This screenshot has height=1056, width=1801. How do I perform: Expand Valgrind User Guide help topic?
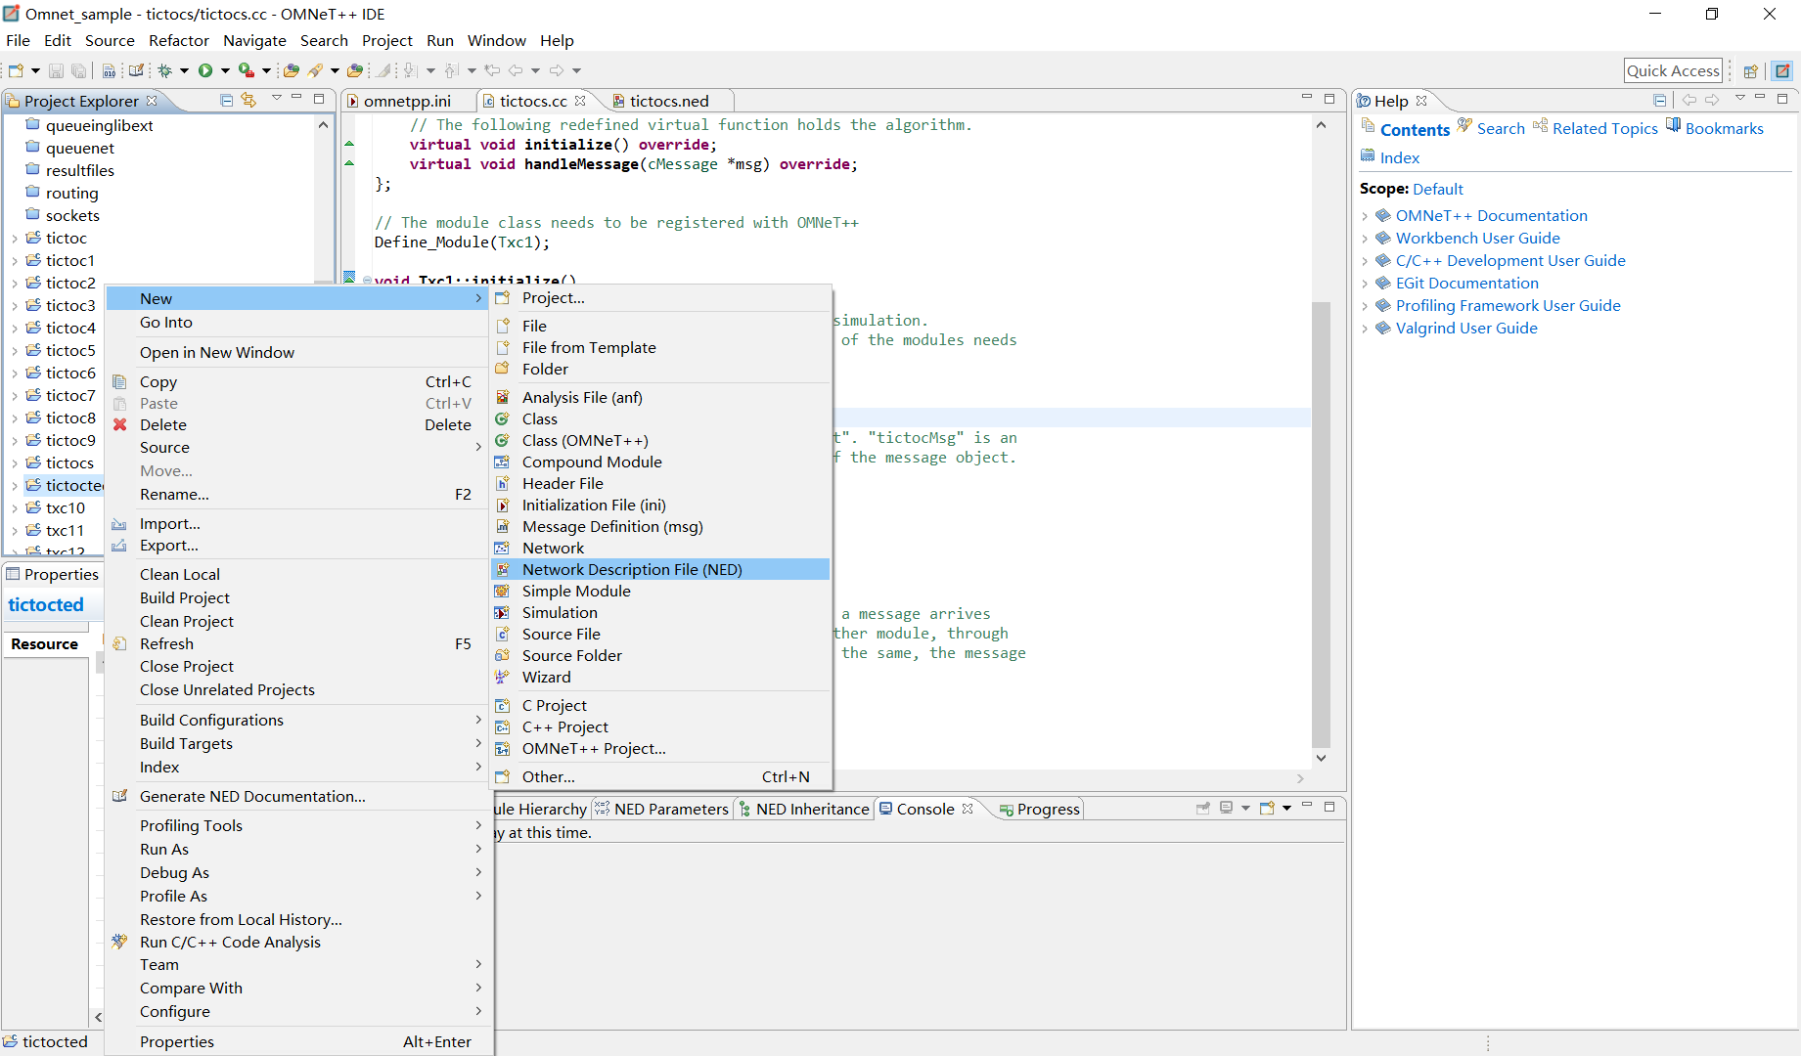[1365, 328]
